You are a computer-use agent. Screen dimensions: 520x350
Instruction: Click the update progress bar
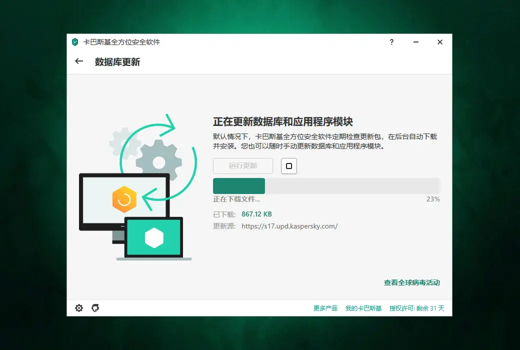pyautogui.click(x=326, y=186)
